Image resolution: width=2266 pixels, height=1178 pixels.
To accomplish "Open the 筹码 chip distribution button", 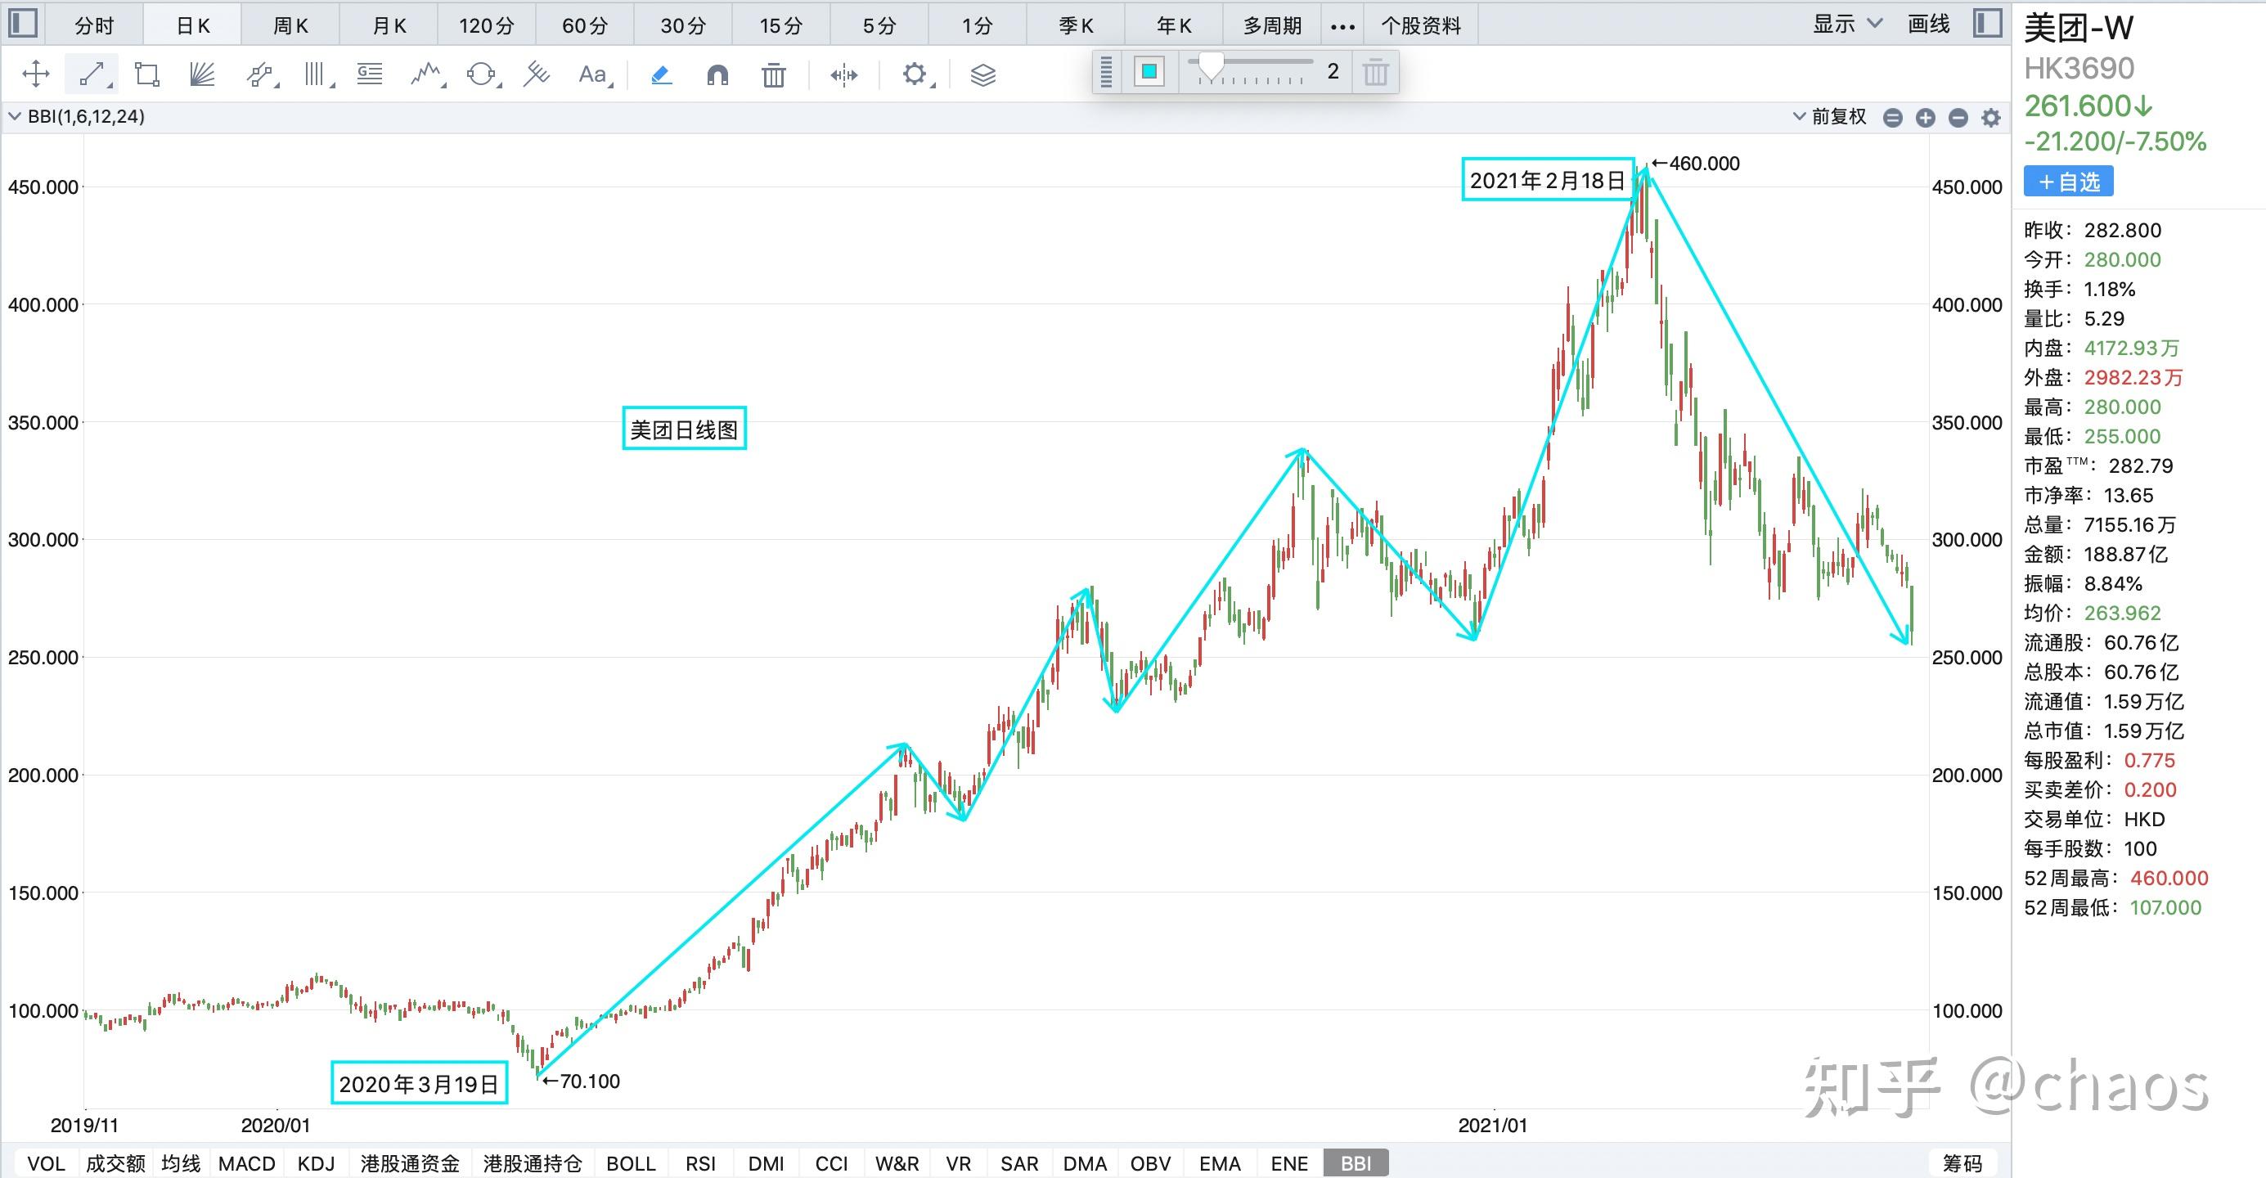I will (1962, 1163).
